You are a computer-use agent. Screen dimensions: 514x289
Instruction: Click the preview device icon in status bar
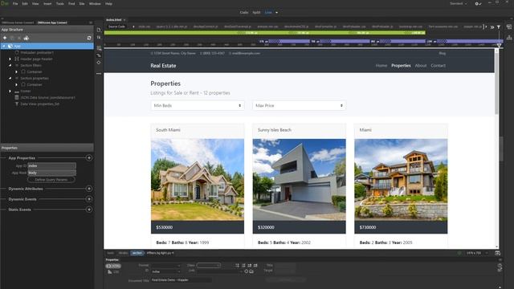[x=497, y=253]
